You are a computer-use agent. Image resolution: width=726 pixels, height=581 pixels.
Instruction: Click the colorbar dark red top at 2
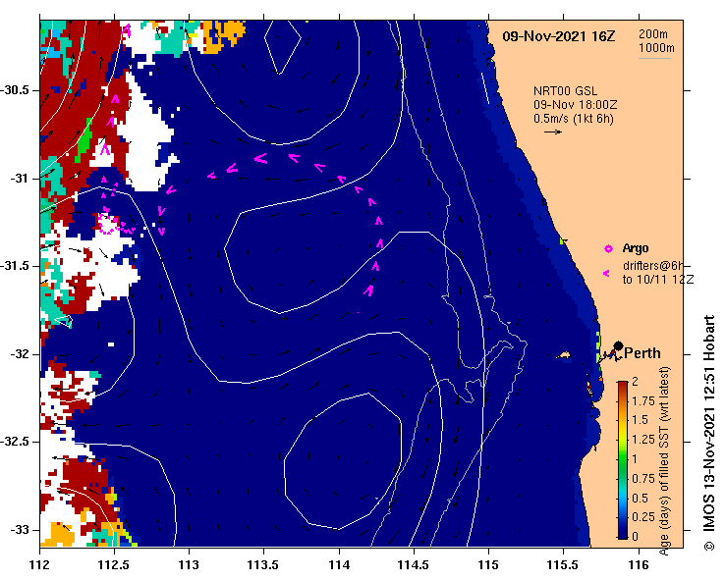point(623,385)
